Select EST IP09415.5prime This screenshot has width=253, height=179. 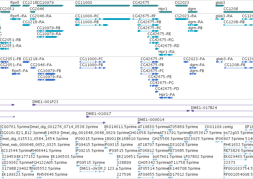click(x=77, y=148)
